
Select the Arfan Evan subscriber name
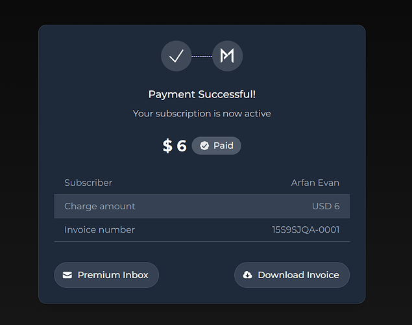tap(315, 183)
